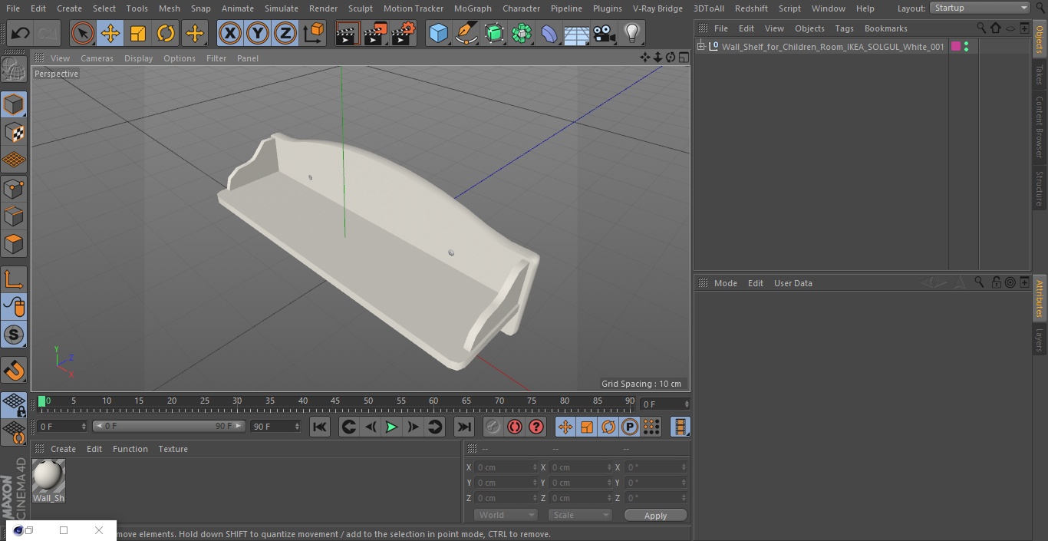
Task: Switch to Model mode icon
Action: click(x=14, y=104)
